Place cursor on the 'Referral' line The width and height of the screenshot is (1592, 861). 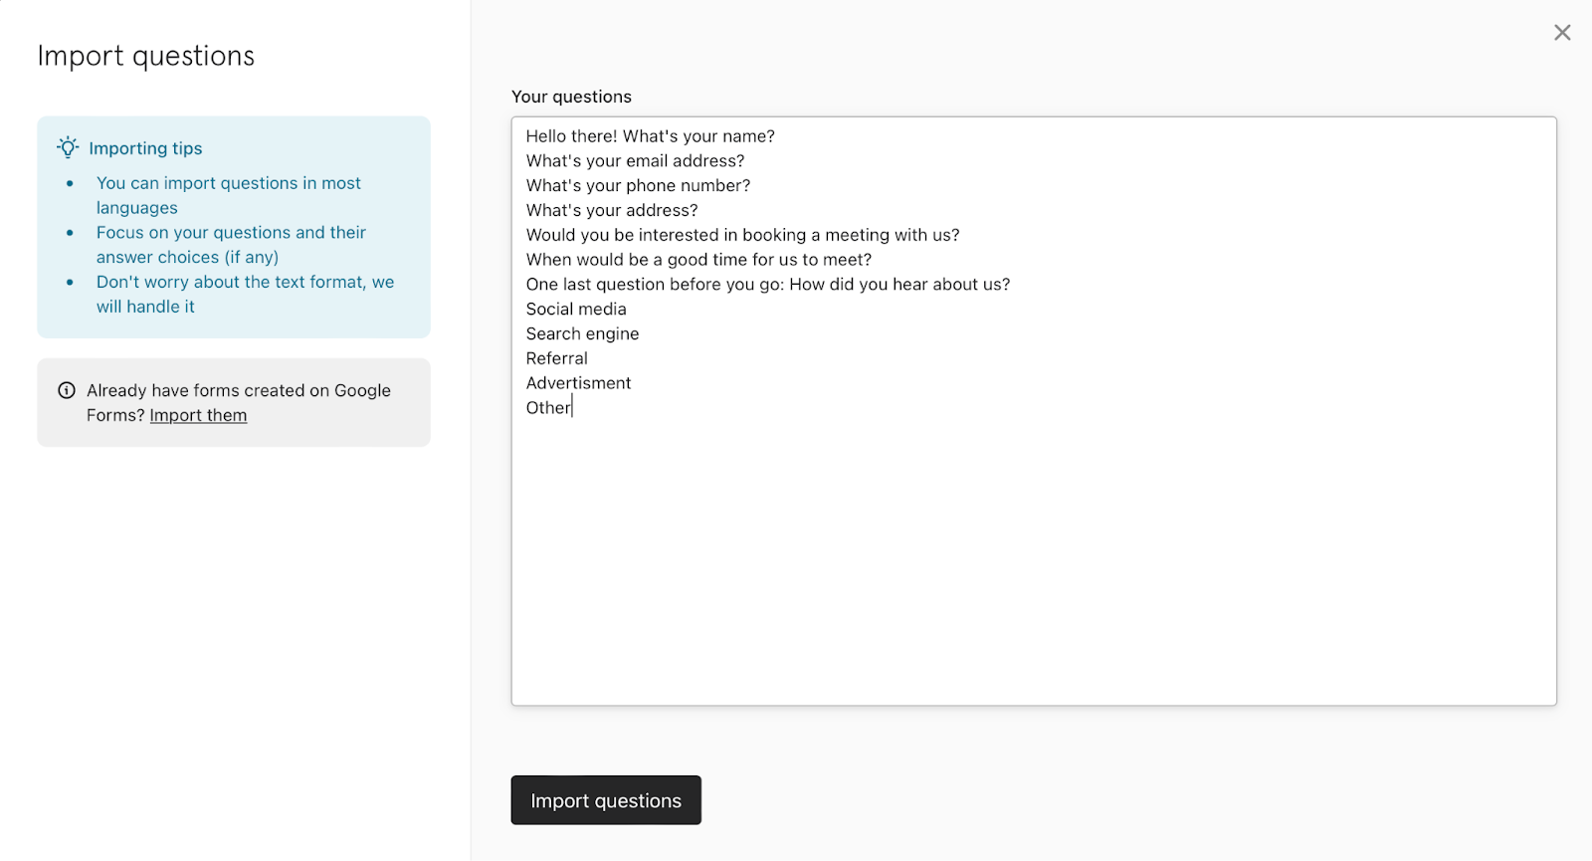click(556, 358)
